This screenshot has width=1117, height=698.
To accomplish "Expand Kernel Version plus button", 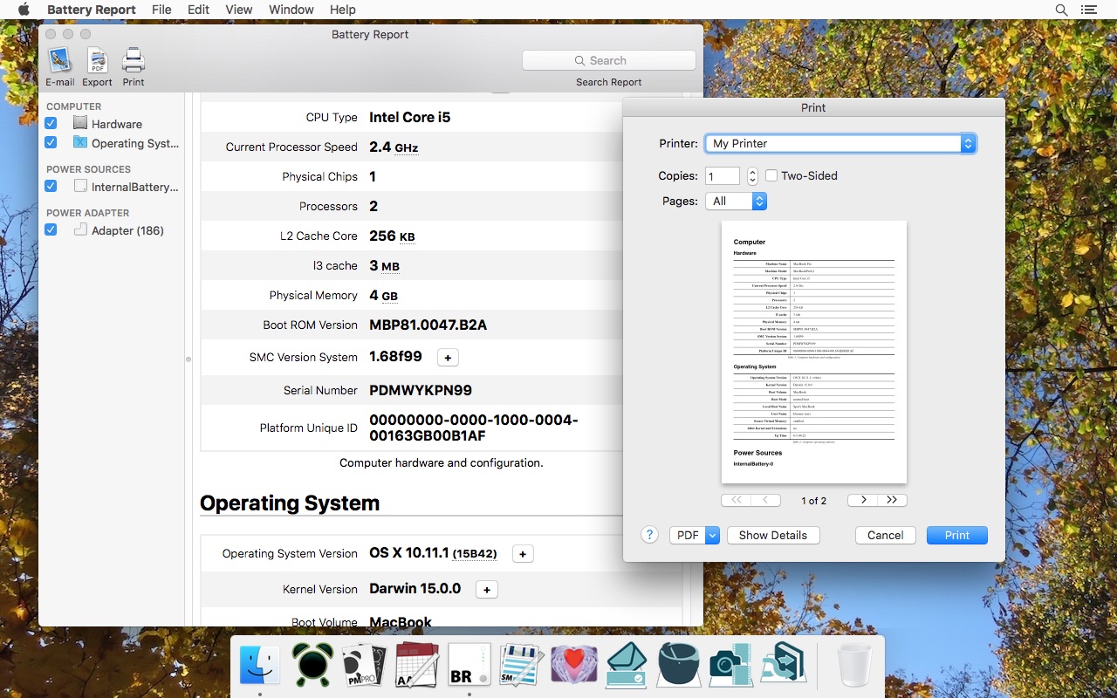I will click(487, 590).
